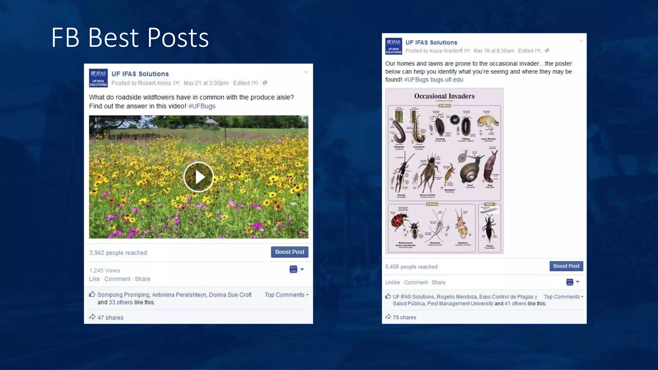Click thumbs-up icon on invaders post likes
The image size is (658, 370).
click(388, 296)
